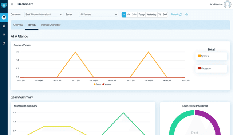Click the info circle icon next to Refresh
This screenshot has height=135, width=233.
[187, 15]
